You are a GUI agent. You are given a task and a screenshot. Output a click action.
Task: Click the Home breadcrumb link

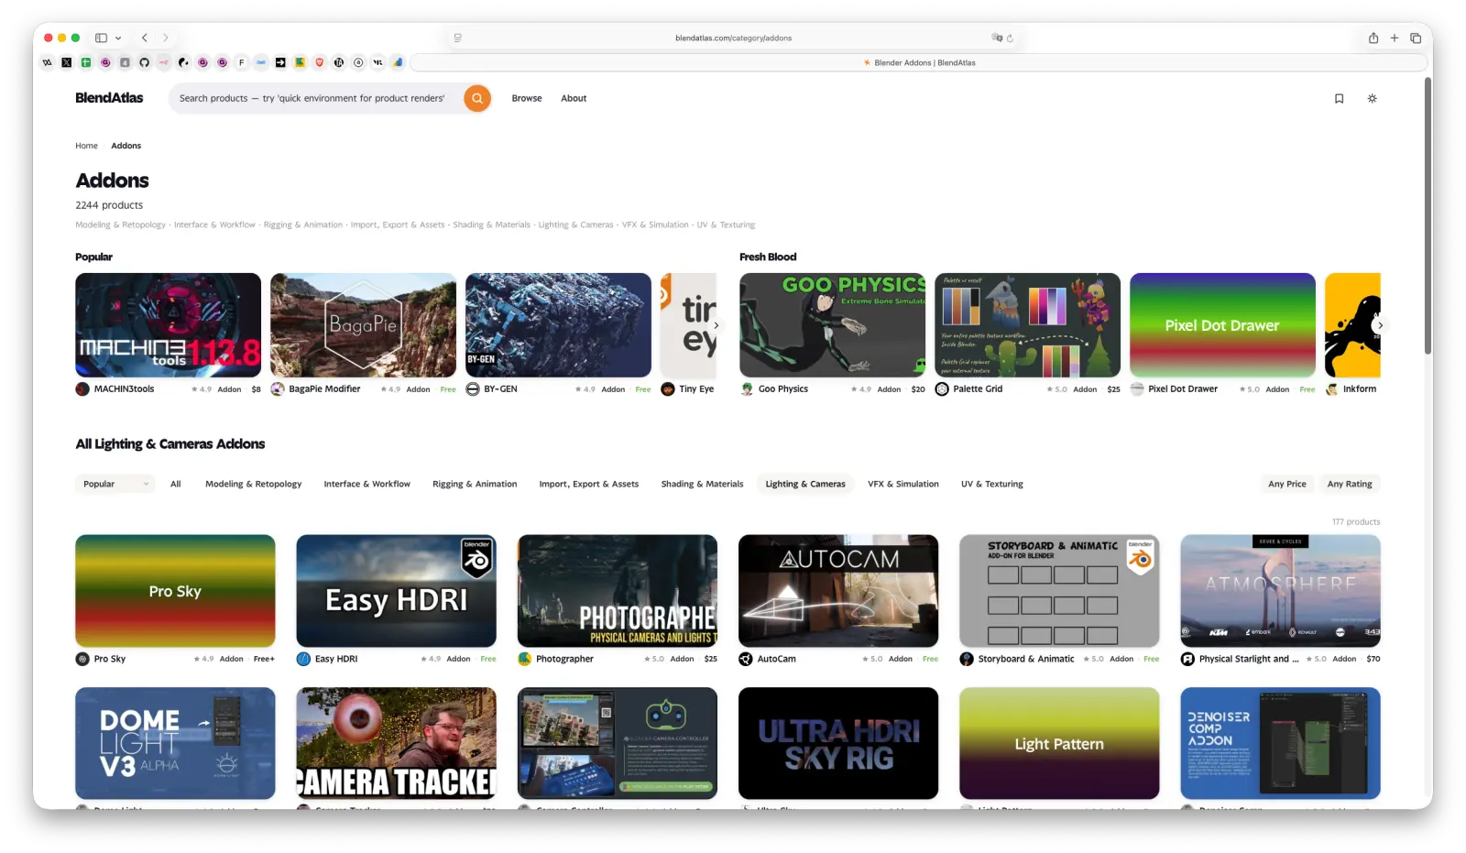(86, 145)
